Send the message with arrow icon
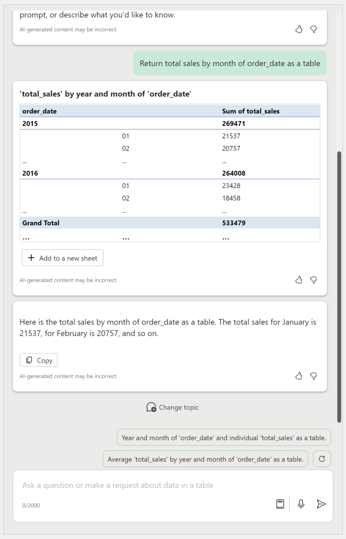 (321, 504)
